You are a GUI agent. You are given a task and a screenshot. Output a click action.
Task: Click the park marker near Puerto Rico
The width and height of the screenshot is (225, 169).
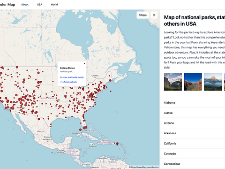(117, 144)
